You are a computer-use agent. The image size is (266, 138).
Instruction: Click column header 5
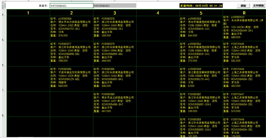pos(201,13)
